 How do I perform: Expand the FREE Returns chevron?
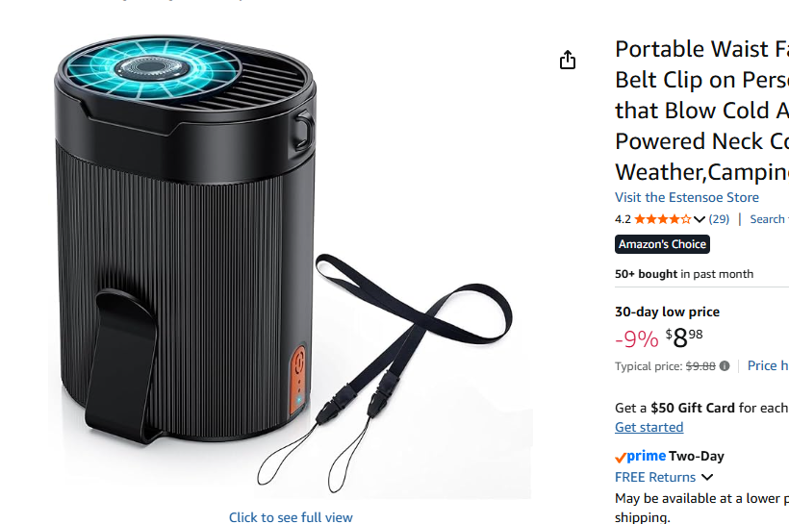pyautogui.click(x=707, y=477)
